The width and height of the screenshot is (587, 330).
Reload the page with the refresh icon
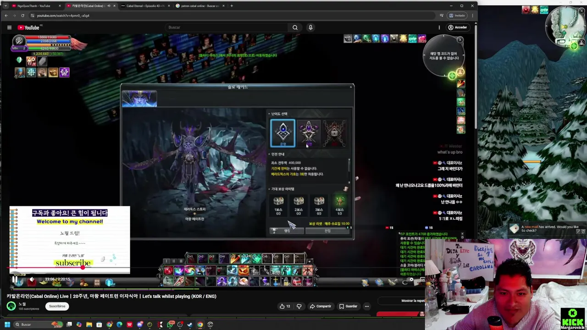(22, 16)
